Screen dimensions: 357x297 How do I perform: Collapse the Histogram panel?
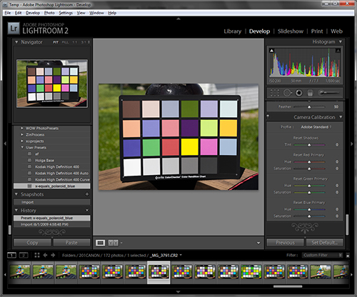point(341,41)
